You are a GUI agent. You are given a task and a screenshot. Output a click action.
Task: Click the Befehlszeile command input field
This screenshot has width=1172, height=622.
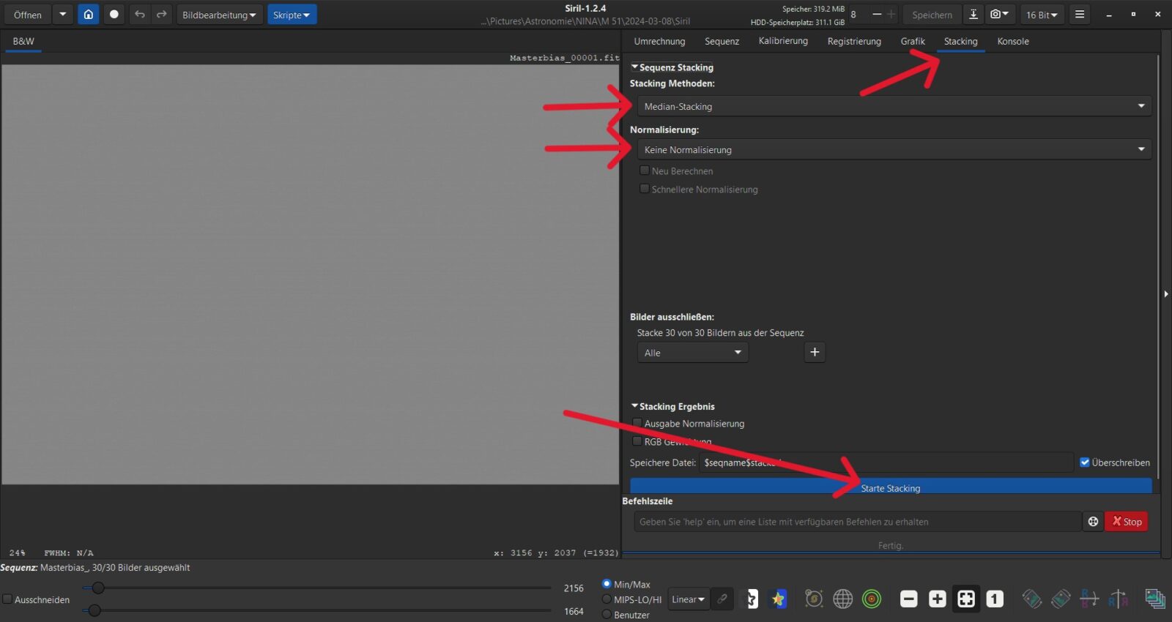pos(857,522)
